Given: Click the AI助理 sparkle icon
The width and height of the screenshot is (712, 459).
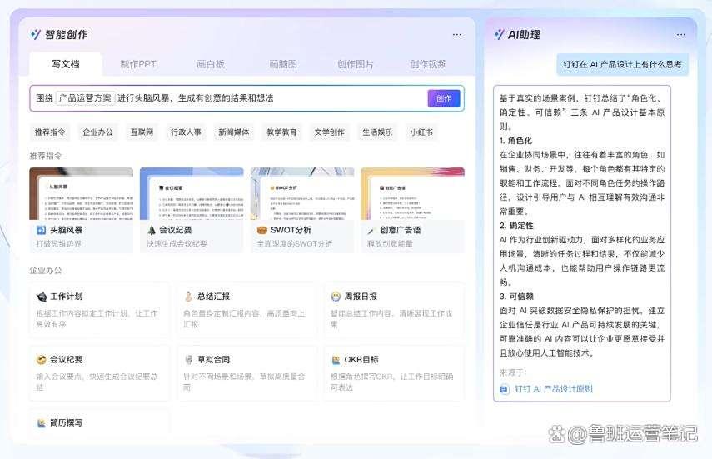Looking at the screenshot, I should click(x=499, y=34).
